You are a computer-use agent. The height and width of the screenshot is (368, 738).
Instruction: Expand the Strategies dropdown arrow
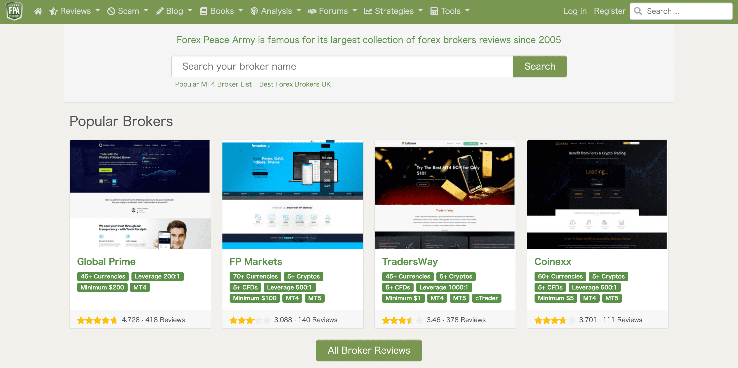point(421,11)
